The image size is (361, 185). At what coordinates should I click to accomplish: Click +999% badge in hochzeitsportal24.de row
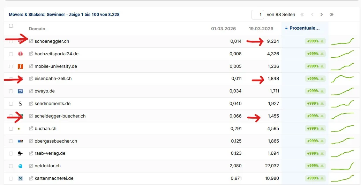tap(315, 54)
